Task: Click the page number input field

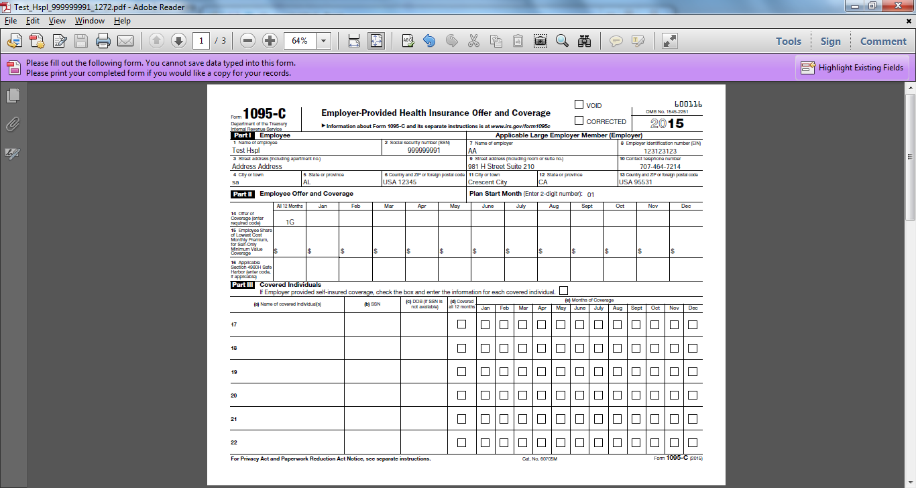Action: pos(201,41)
